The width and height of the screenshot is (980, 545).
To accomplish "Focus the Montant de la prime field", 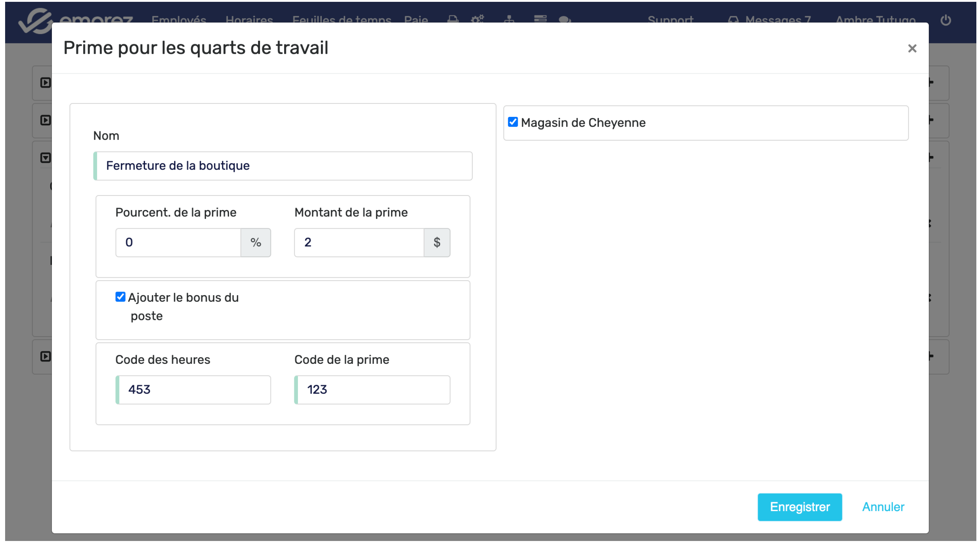I will click(x=359, y=243).
